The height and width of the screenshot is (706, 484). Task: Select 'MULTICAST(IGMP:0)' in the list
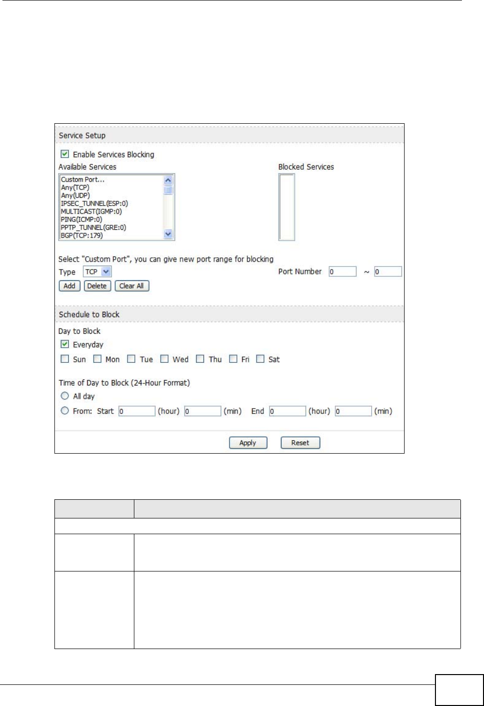[91, 212]
